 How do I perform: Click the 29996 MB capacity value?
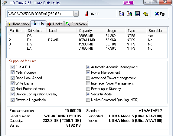pyautogui.click(x=86, y=36)
